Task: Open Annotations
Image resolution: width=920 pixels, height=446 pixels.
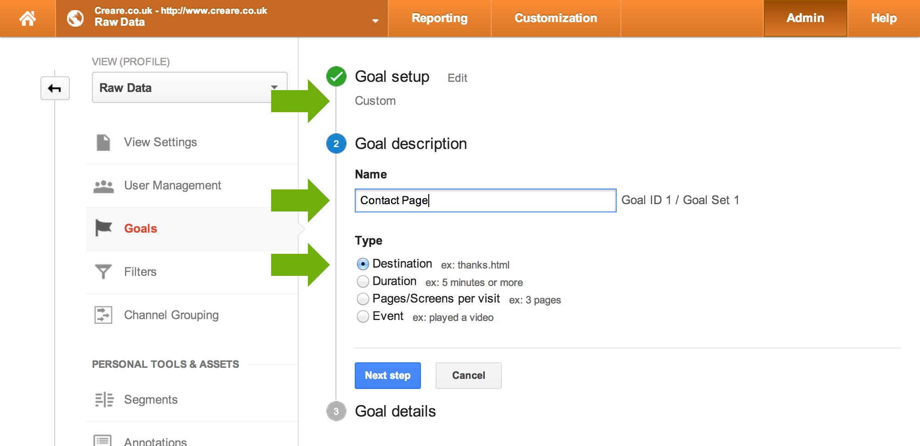Action: click(155, 442)
